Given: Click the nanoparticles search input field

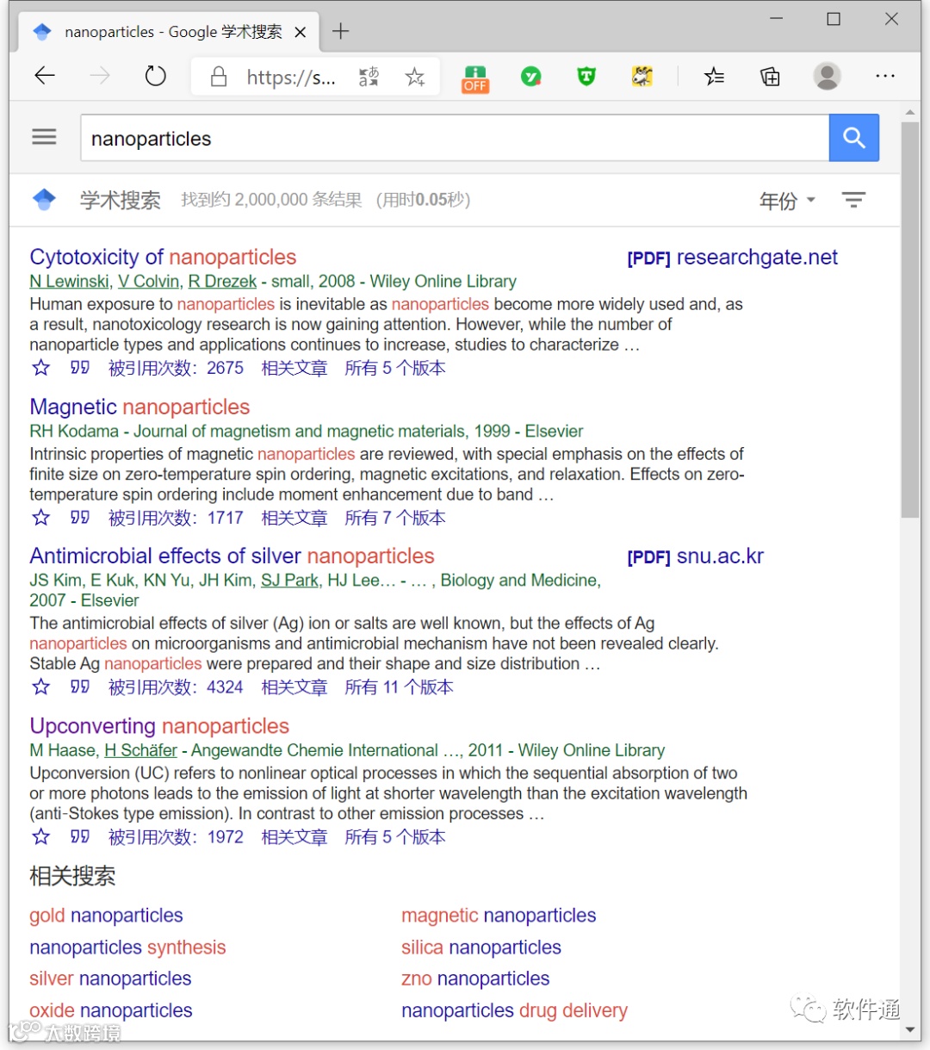Looking at the screenshot, I should (455, 138).
